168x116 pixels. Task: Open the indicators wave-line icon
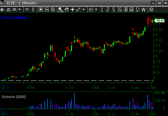pyautogui.click(x=8, y=9)
